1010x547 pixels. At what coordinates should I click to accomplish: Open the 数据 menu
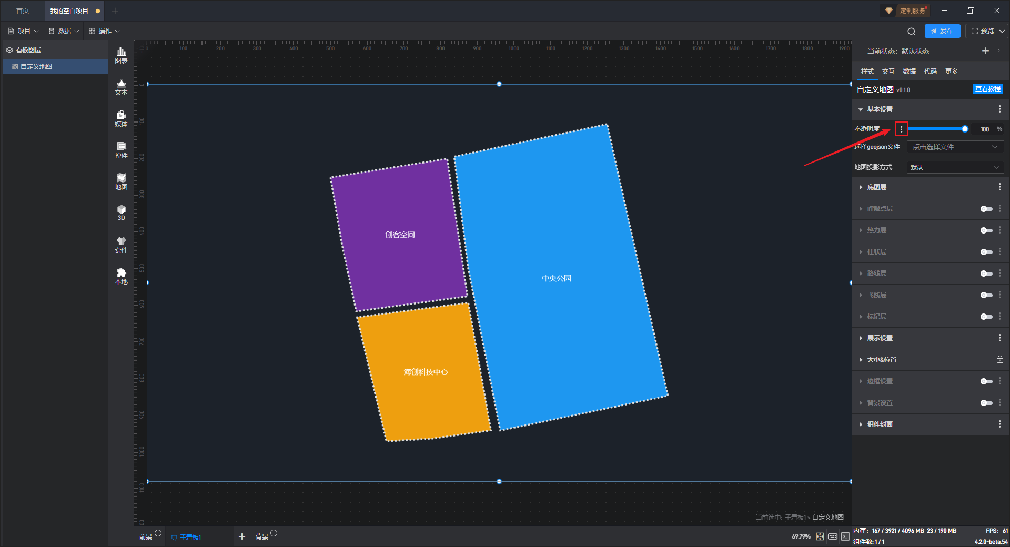[64, 31]
